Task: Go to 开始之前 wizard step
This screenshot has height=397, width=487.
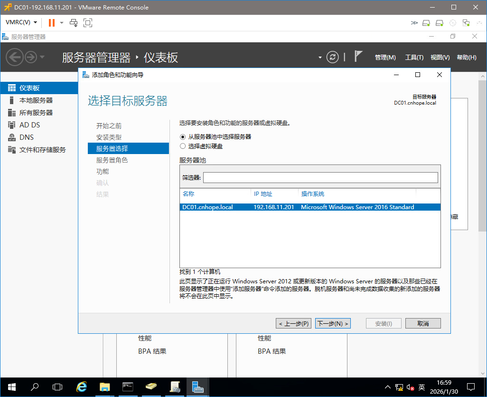Action: [109, 126]
